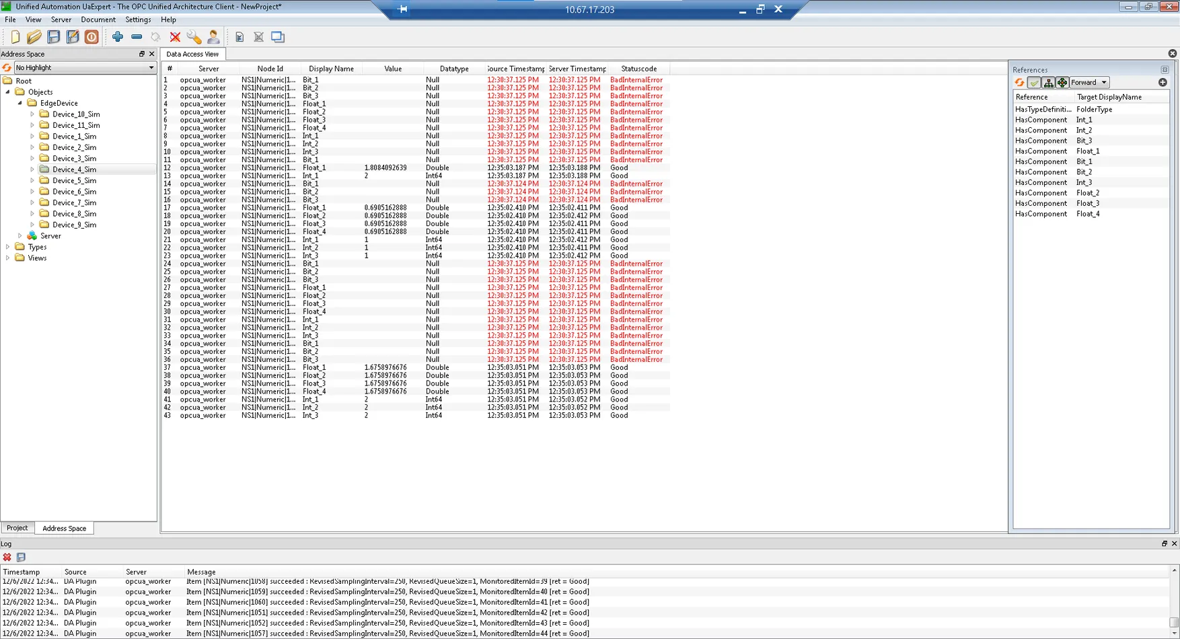Sort by the Display Name column header
The height and width of the screenshot is (639, 1180).
pyautogui.click(x=331, y=69)
